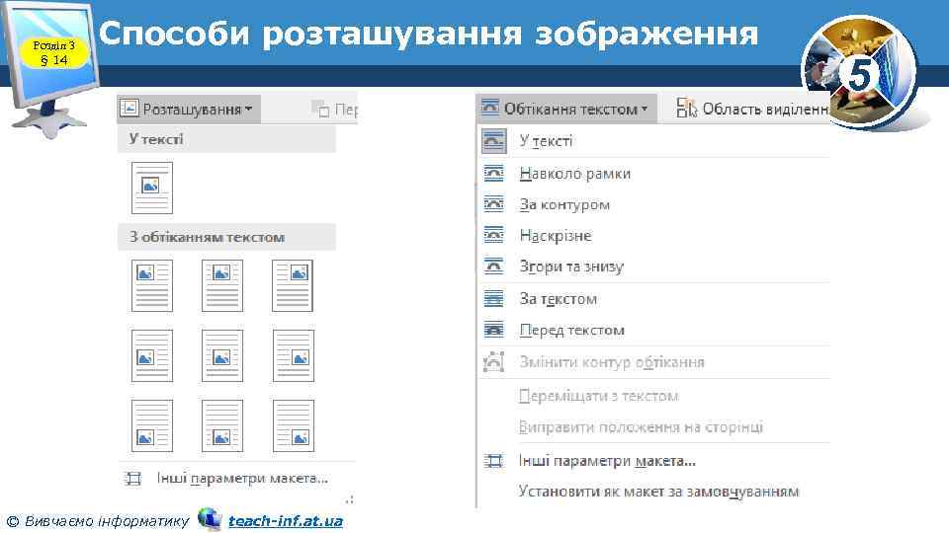949x533 pixels.
Task: Click the 'Перед текстом' wrap icon
Action: (x=494, y=330)
